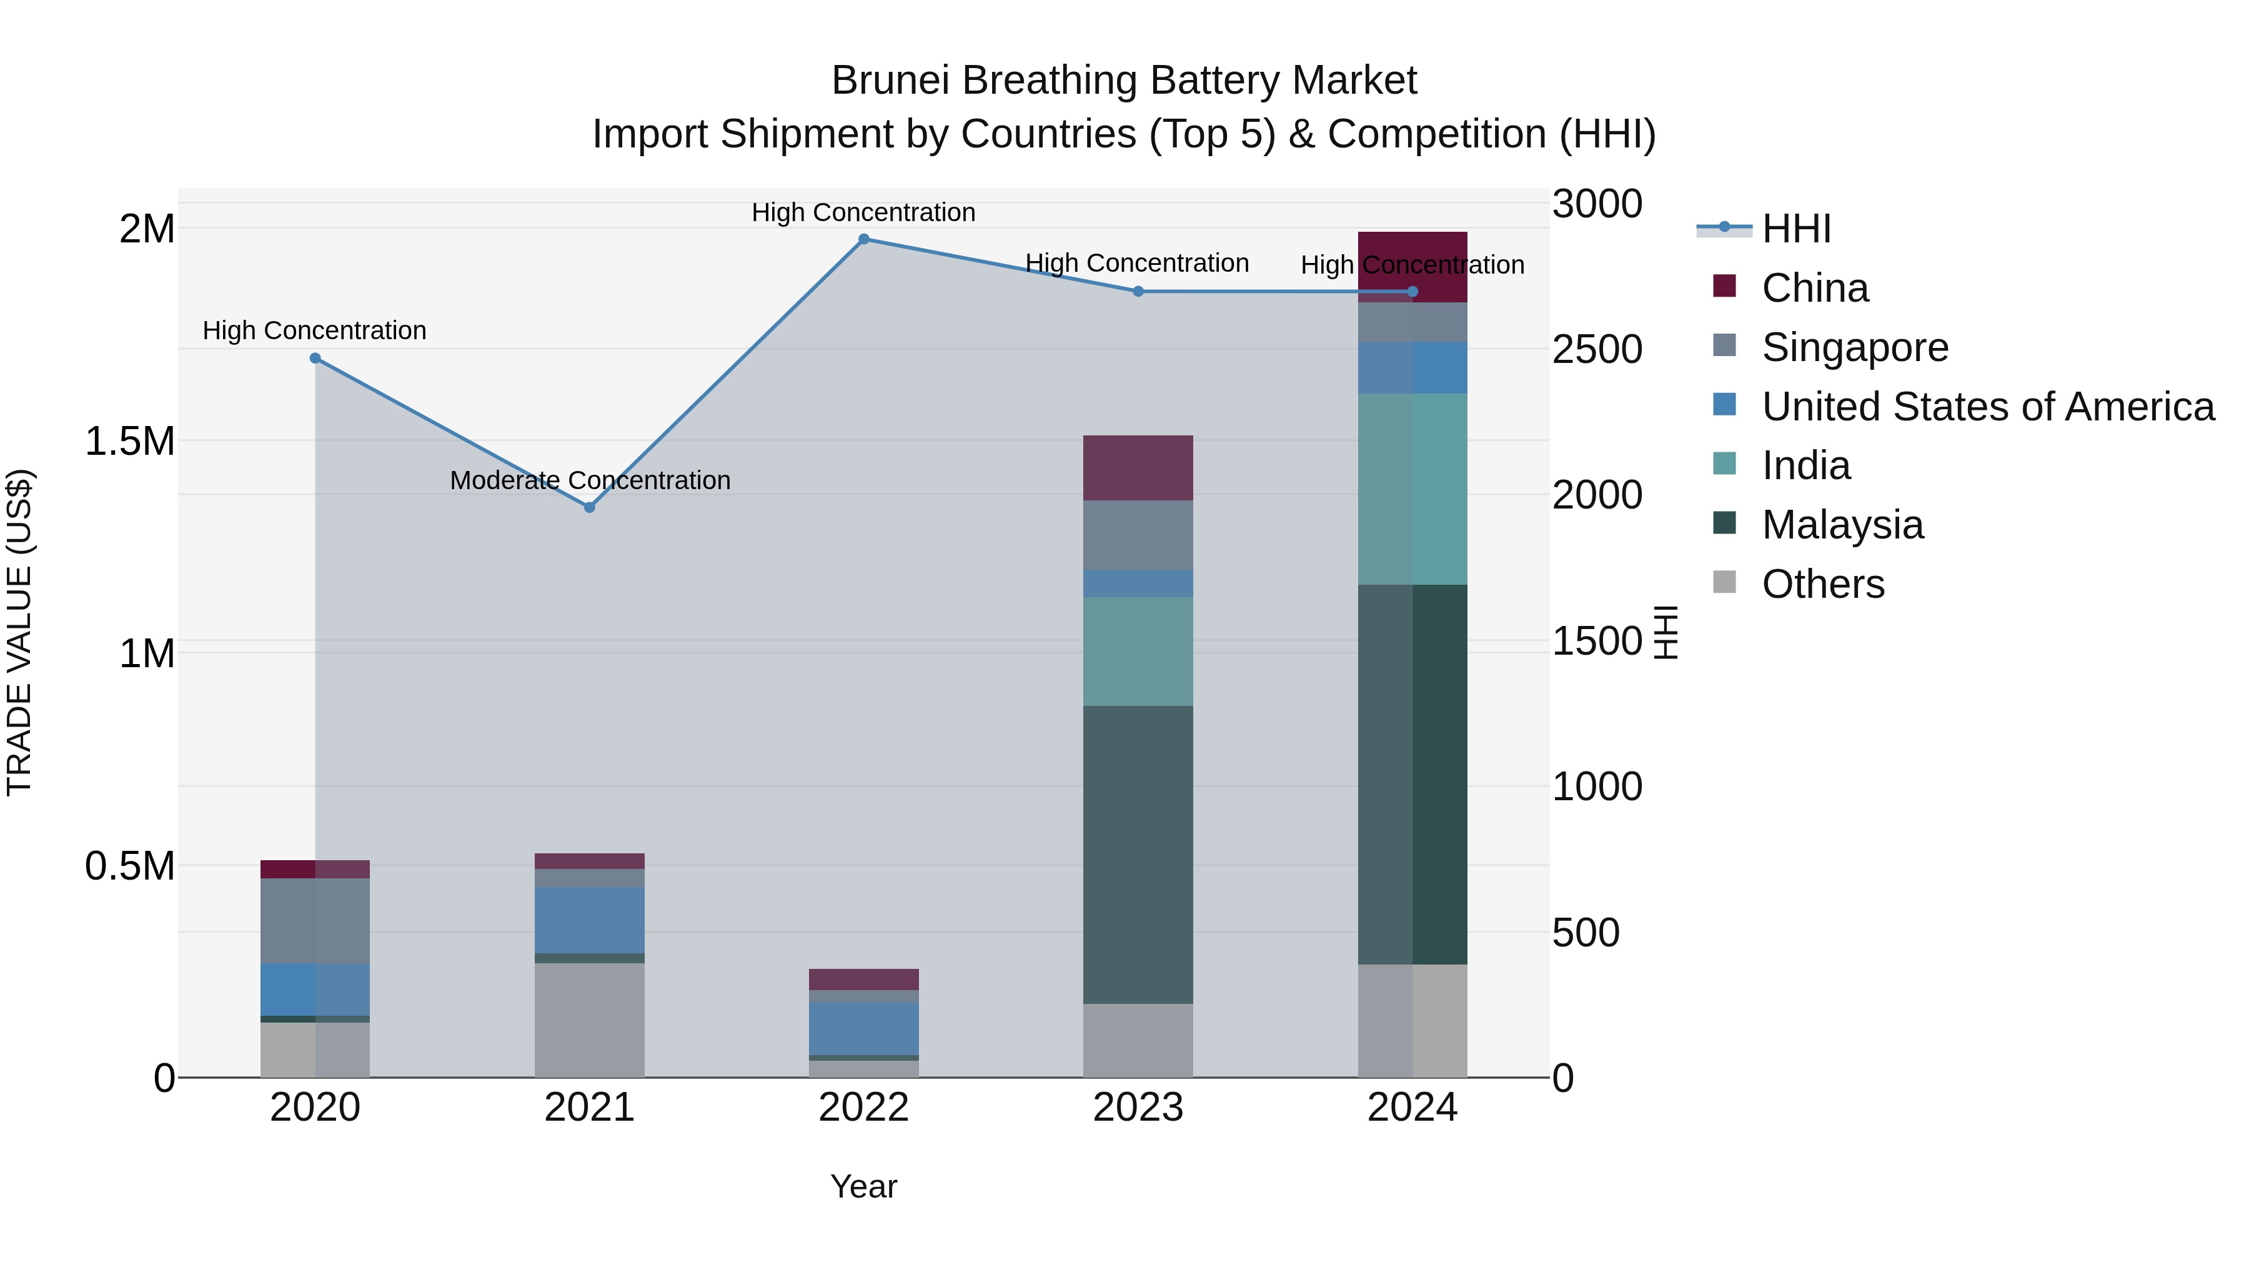
Task: Click the United States blue legend swatch
Action: coord(1724,404)
